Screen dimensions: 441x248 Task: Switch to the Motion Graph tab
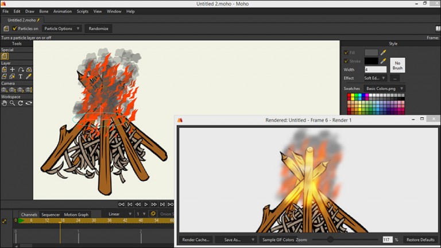pyautogui.click(x=76, y=215)
